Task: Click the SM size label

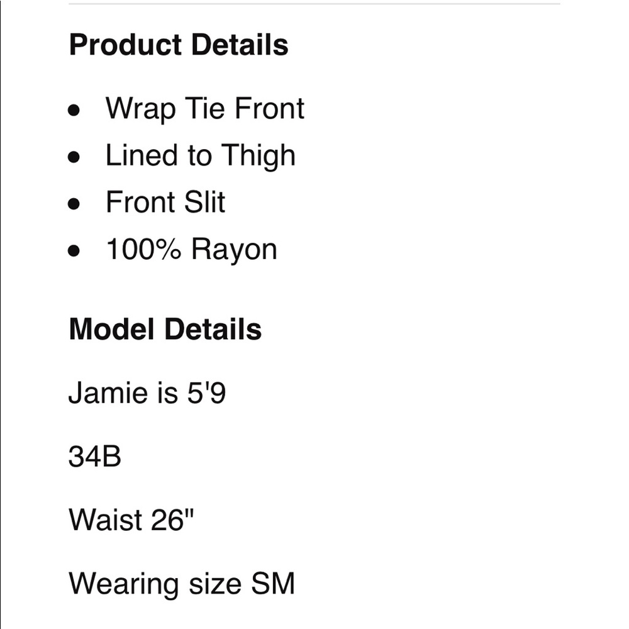Action: 273,583
